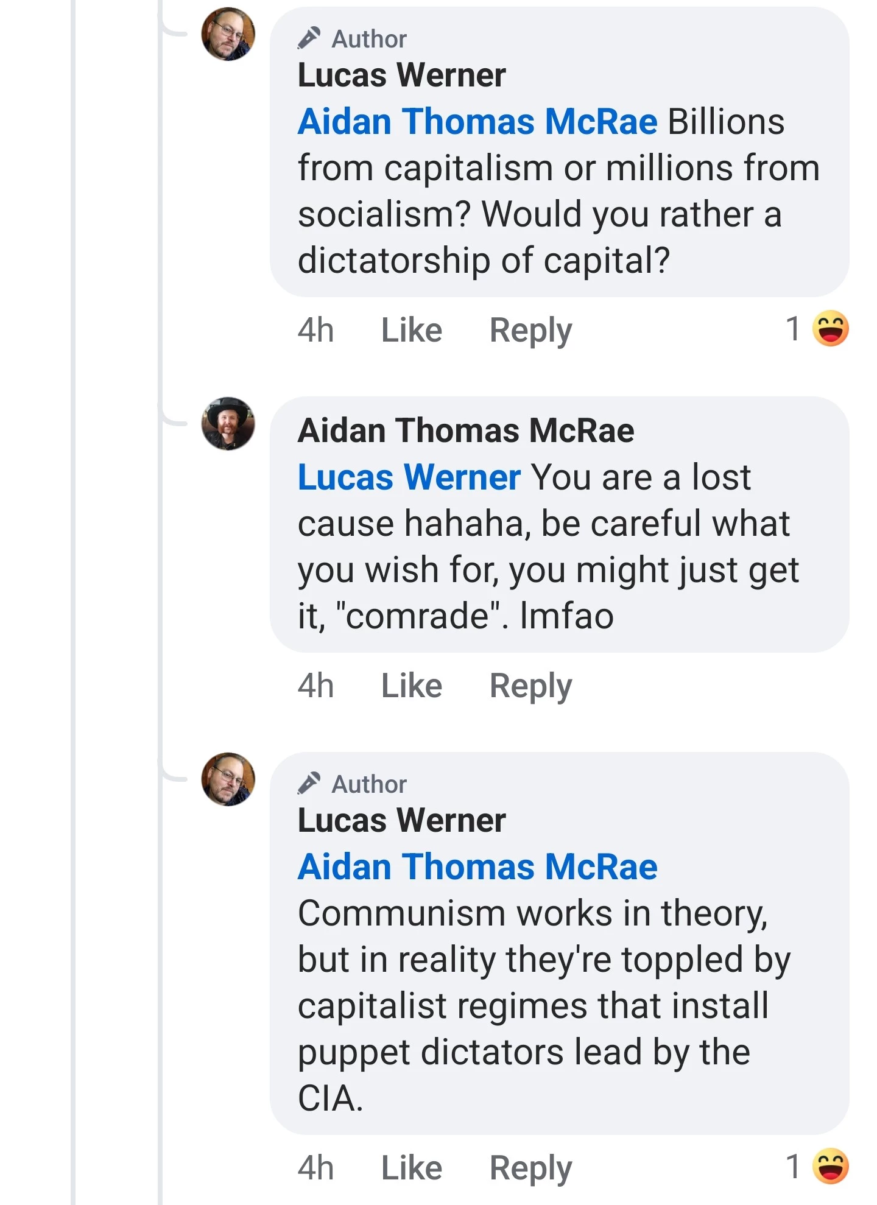Viewport: 877px width, 1205px height.
Task: Open Lucas Werner's avatar on the last comment
Action: click(228, 779)
